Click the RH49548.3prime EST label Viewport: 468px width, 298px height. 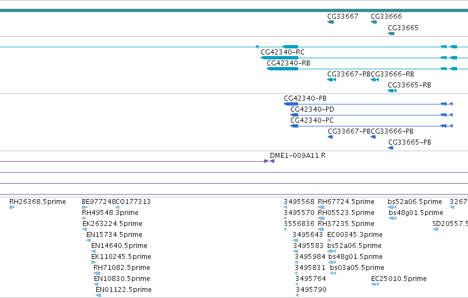[x=110, y=213]
